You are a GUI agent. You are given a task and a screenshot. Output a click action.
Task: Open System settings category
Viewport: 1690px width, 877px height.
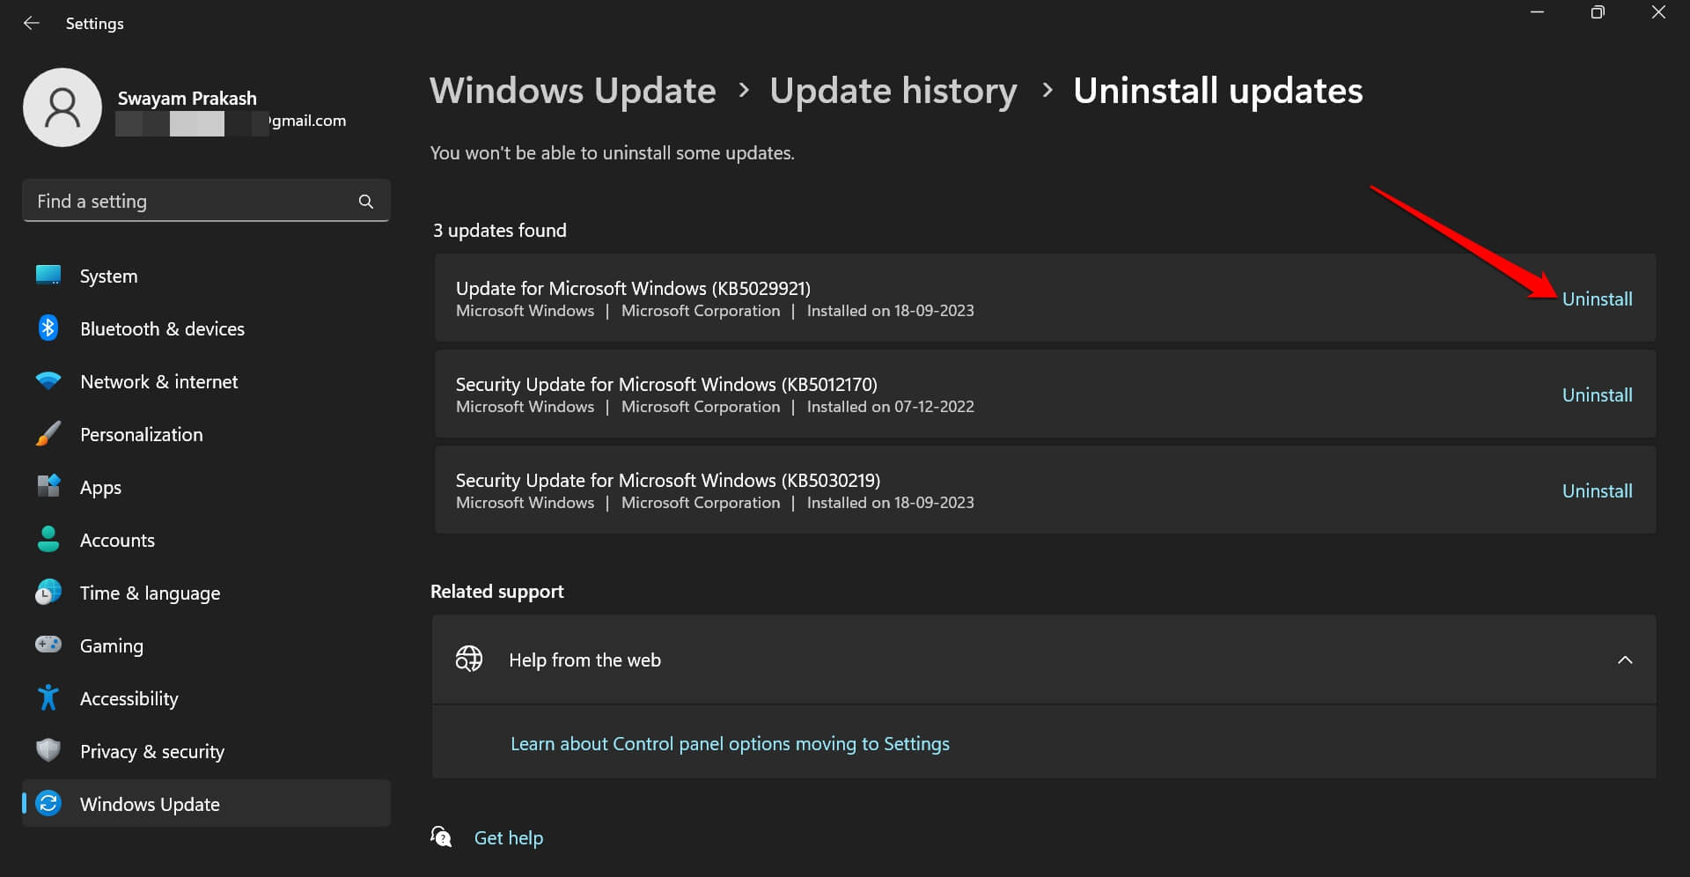(206, 276)
